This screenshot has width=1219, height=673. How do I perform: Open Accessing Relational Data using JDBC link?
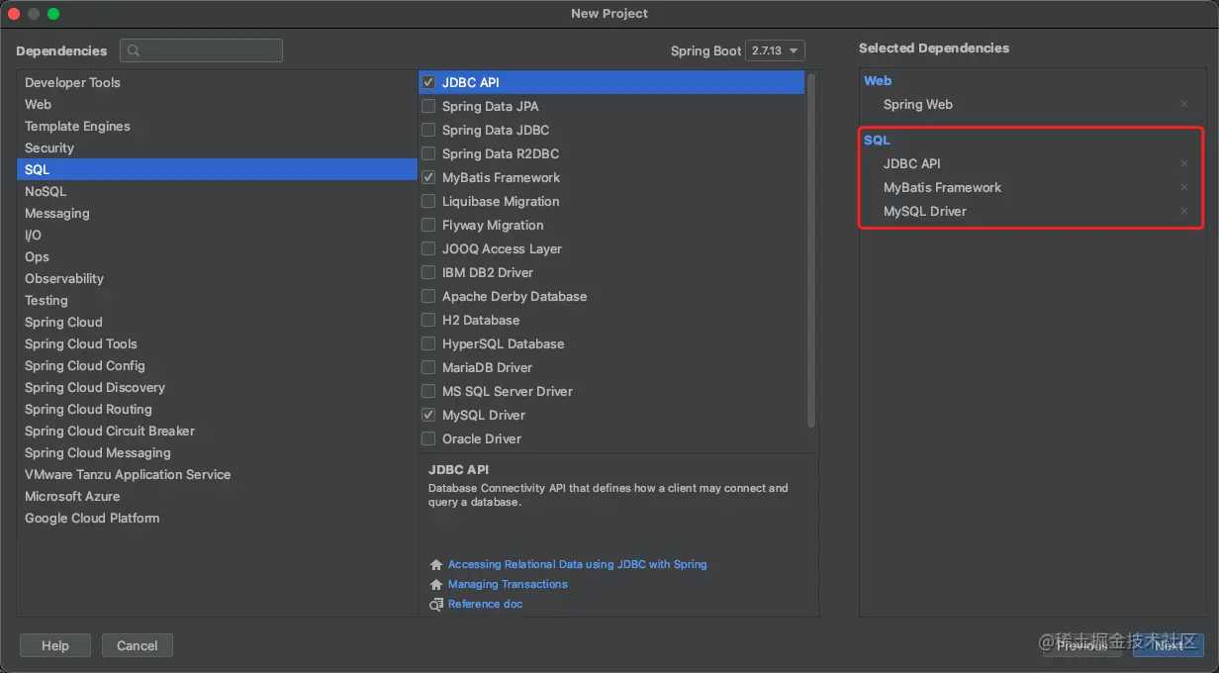tap(578, 564)
